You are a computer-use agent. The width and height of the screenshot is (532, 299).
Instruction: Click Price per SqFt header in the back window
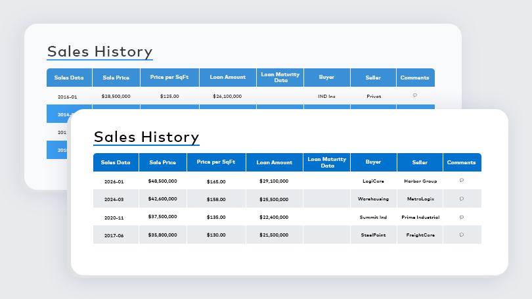169,78
